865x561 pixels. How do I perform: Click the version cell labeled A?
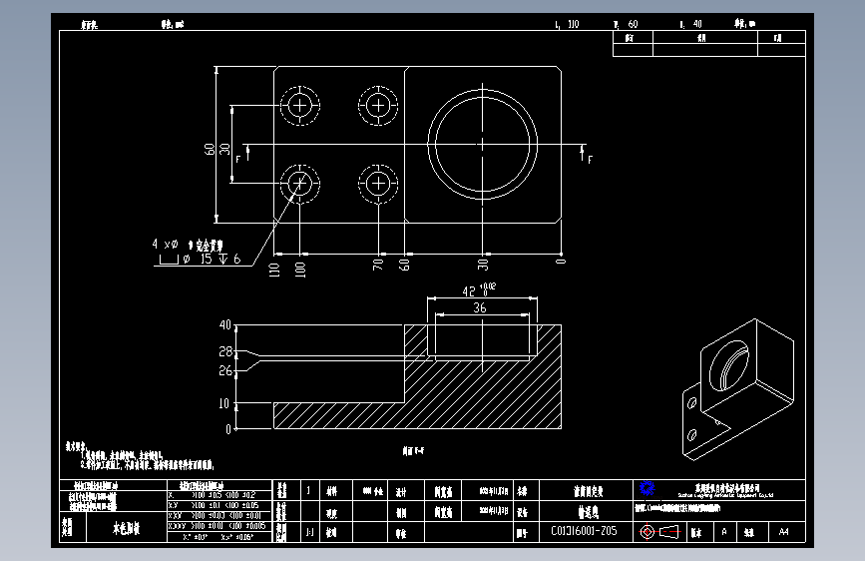coord(724,532)
